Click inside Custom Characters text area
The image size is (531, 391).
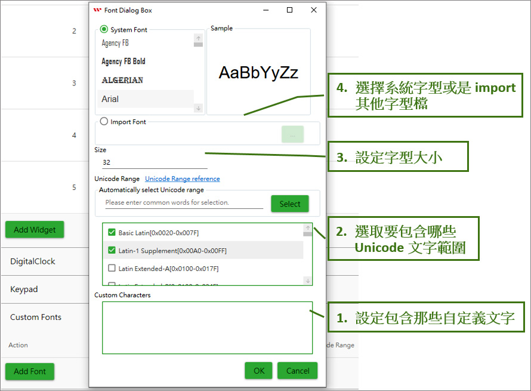[x=207, y=328]
